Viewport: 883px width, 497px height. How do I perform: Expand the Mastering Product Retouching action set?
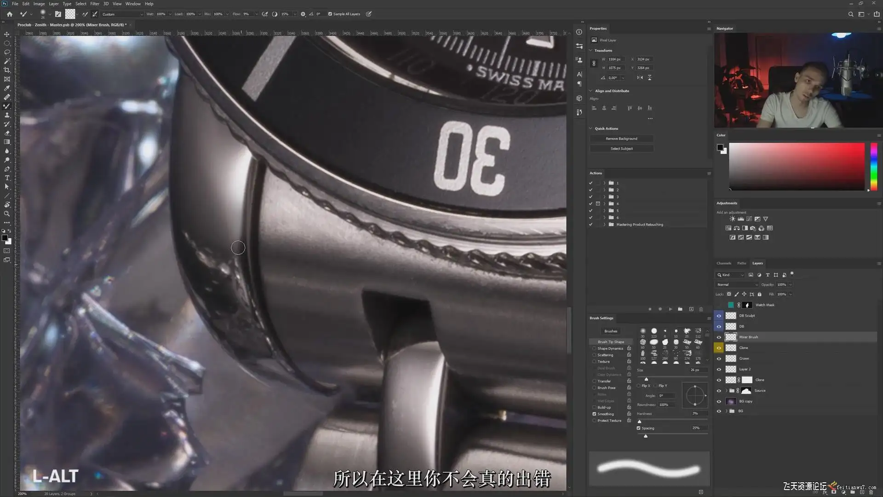point(604,225)
